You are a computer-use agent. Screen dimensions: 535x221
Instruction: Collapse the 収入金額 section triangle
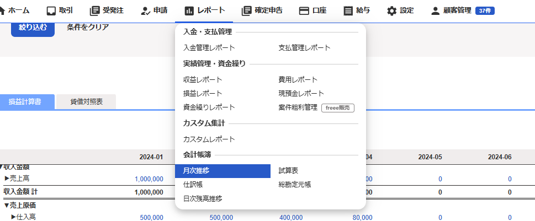pos(2,166)
